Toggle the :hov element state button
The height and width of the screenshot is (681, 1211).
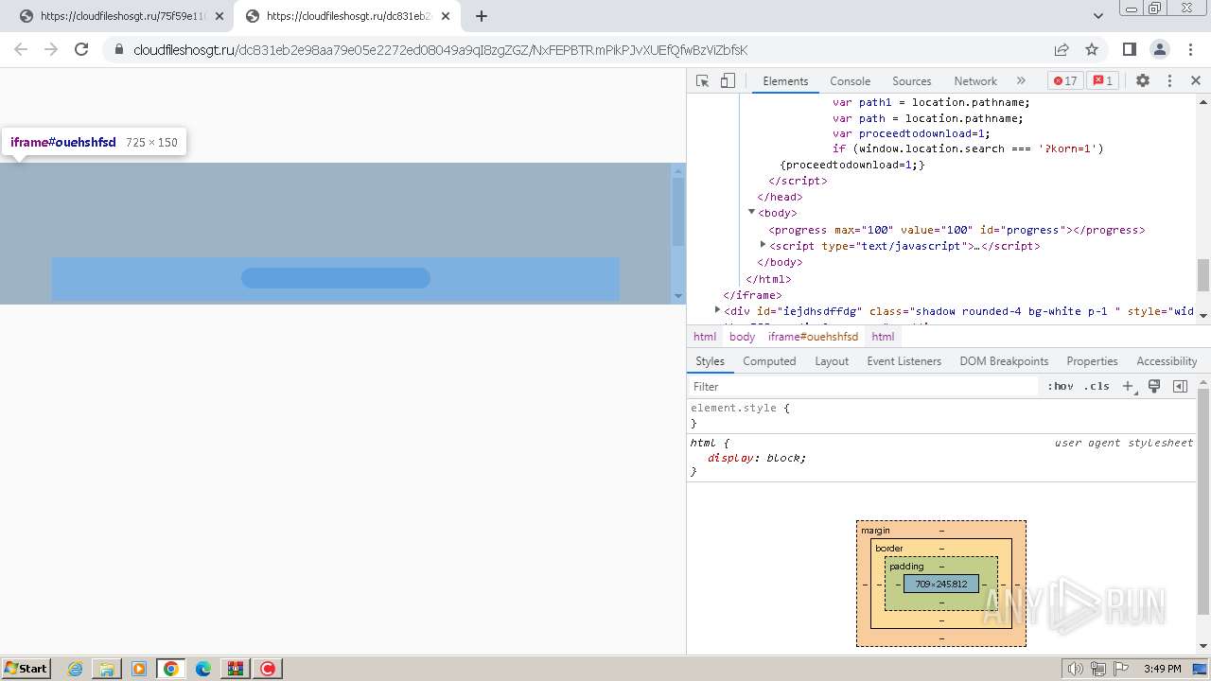pos(1061,386)
